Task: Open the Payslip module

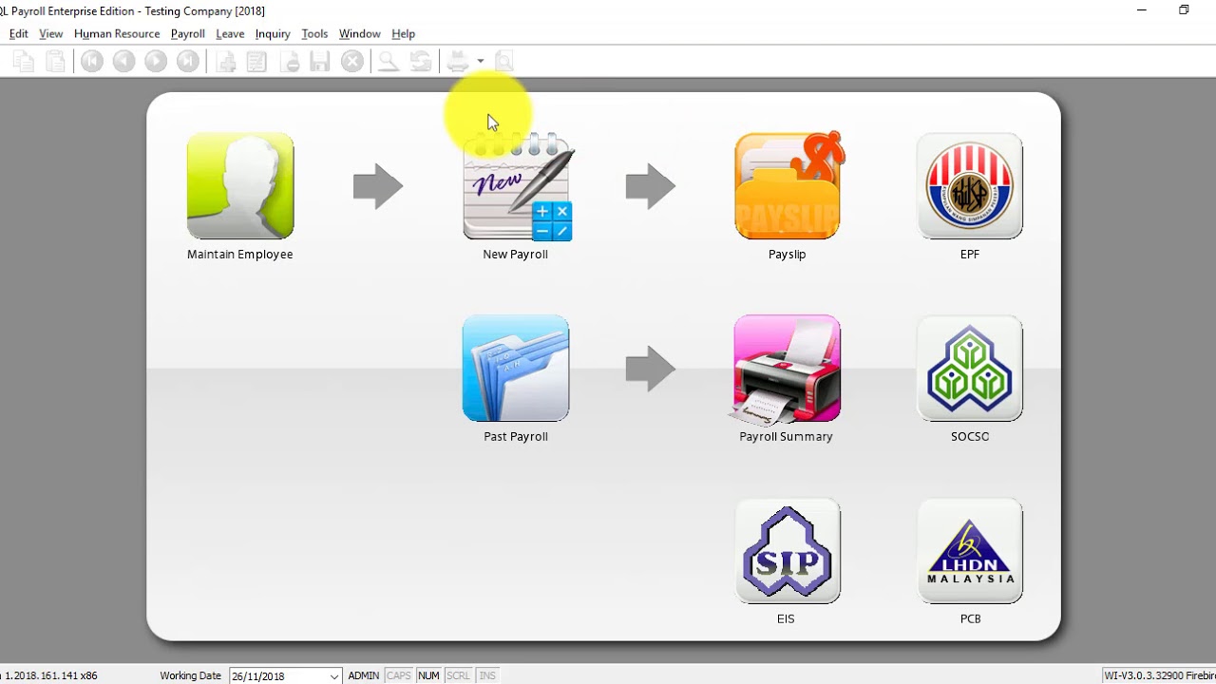Action: click(787, 185)
